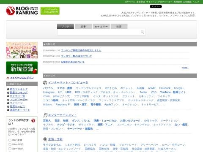Image resolution: width=203 pixels, height=152 pixels.
Task: Open the ランキング掲載 announcement link
Action: (81, 50)
